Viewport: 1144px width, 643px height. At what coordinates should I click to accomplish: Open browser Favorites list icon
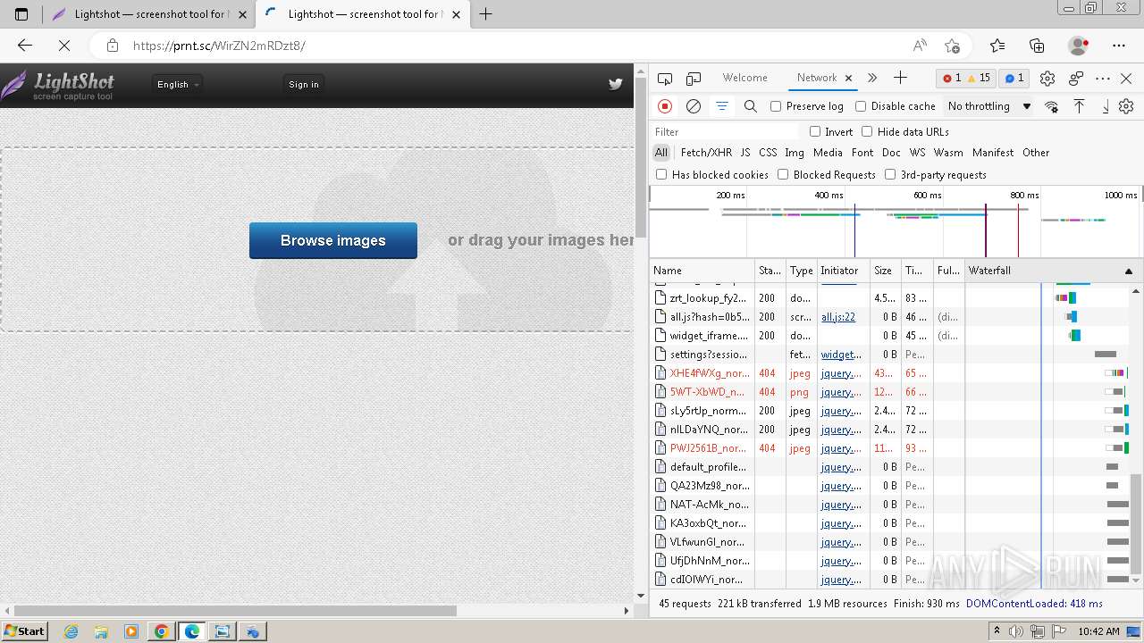click(x=997, y=46)
